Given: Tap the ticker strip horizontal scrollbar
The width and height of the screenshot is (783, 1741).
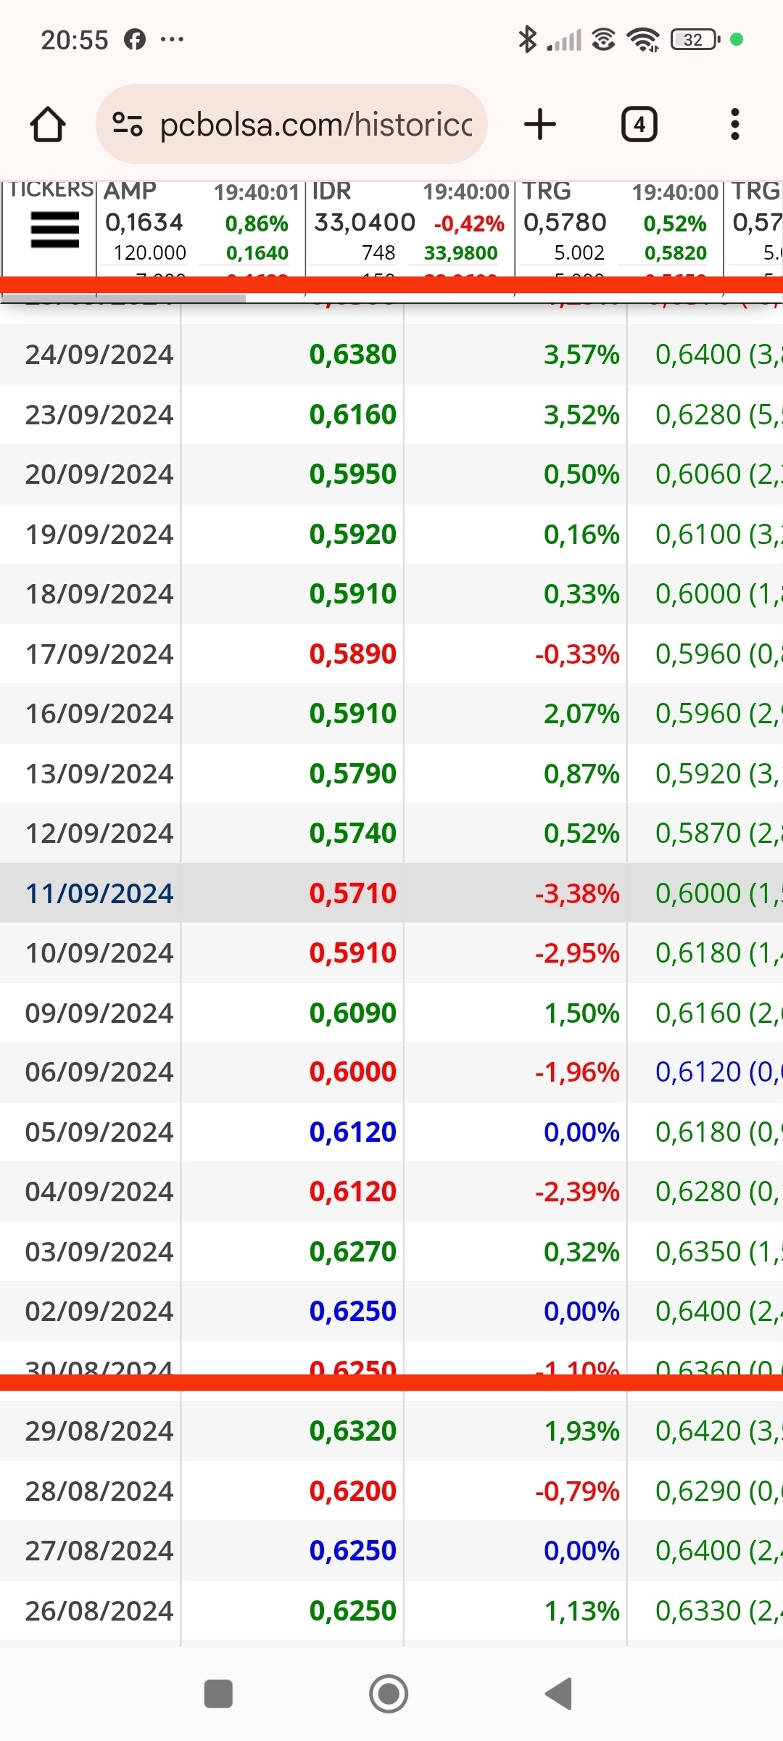Looking at the screenshot, I should point(123,297).
